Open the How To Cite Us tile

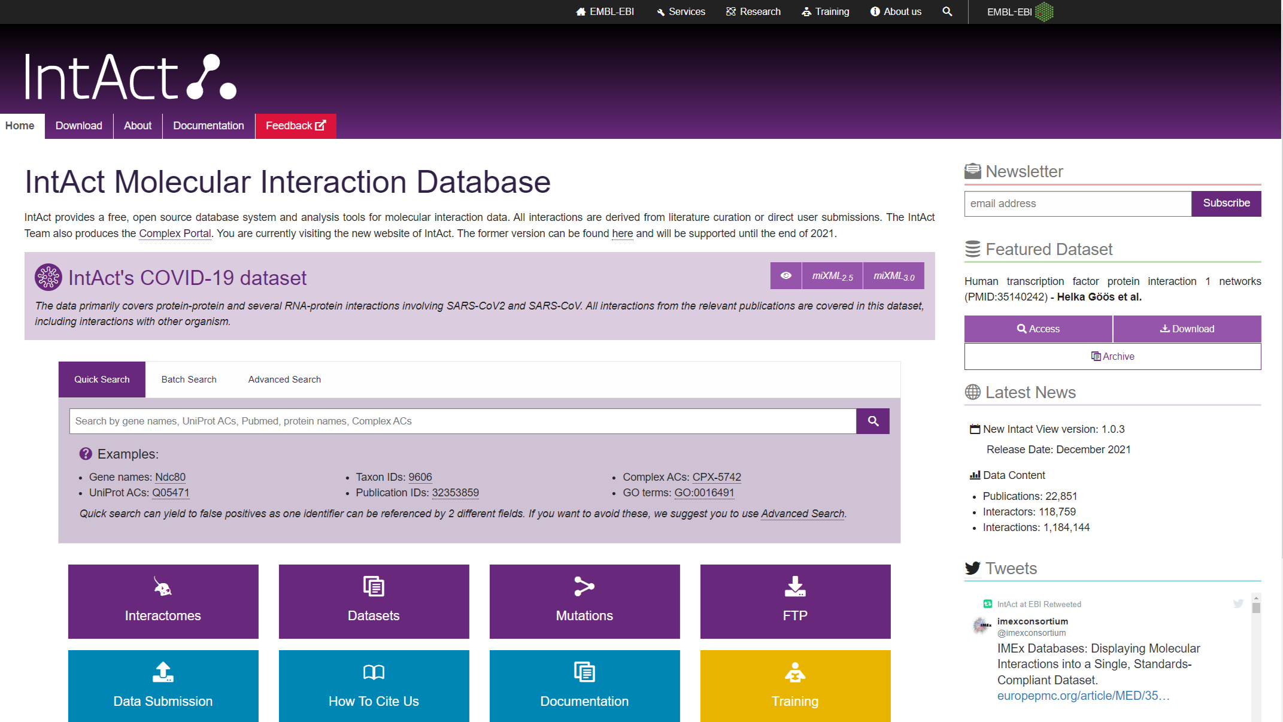pyautogui.click(x=374, y=686)
